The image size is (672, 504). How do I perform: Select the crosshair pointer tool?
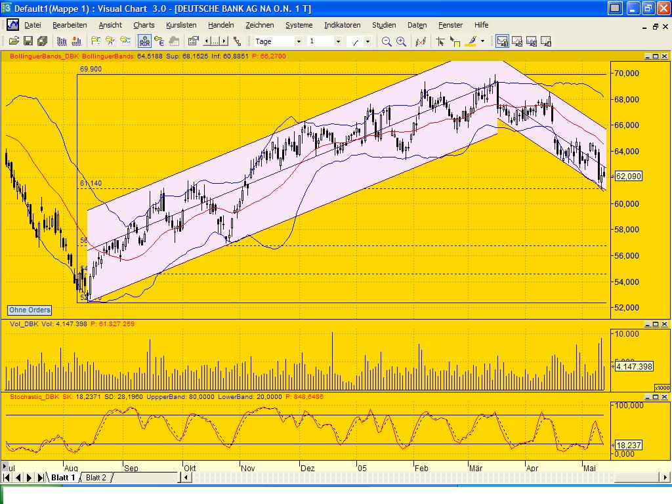(440, 41)
